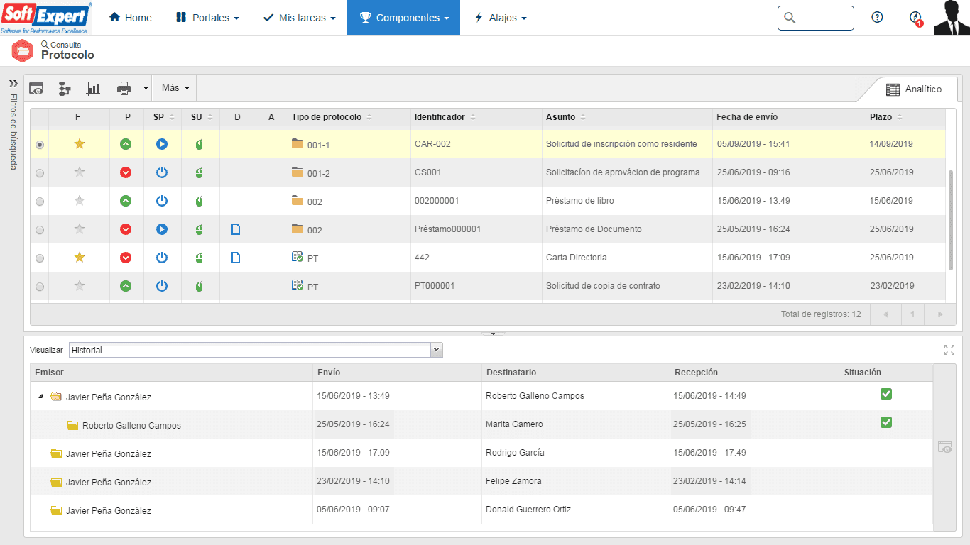
Task: Sort by the SP column header
Action: (163, 117)
